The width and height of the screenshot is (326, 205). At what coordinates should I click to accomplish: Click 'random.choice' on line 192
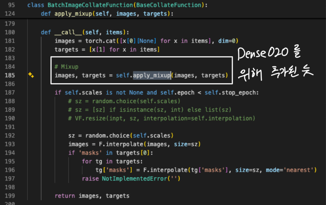click(x=107, y=136)
